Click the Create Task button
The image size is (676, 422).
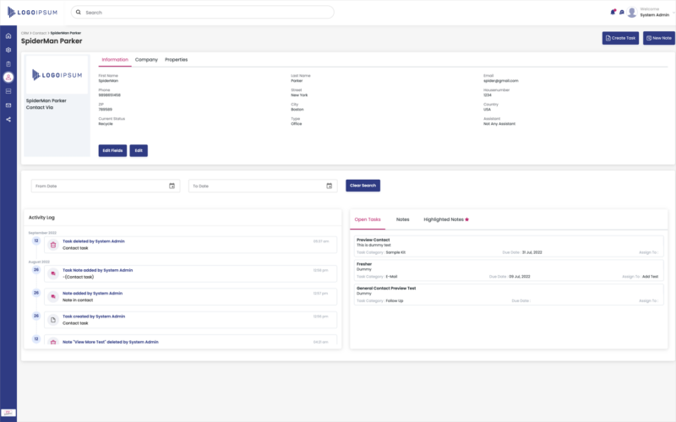coord(620,38)
